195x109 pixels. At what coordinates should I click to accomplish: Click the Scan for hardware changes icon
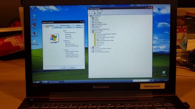pos(100,13)
